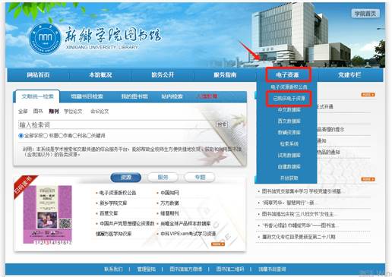This screenshot has width=392, height=277.
Task: Select the 全部字段 radio button
Action: tap(21, 136)
